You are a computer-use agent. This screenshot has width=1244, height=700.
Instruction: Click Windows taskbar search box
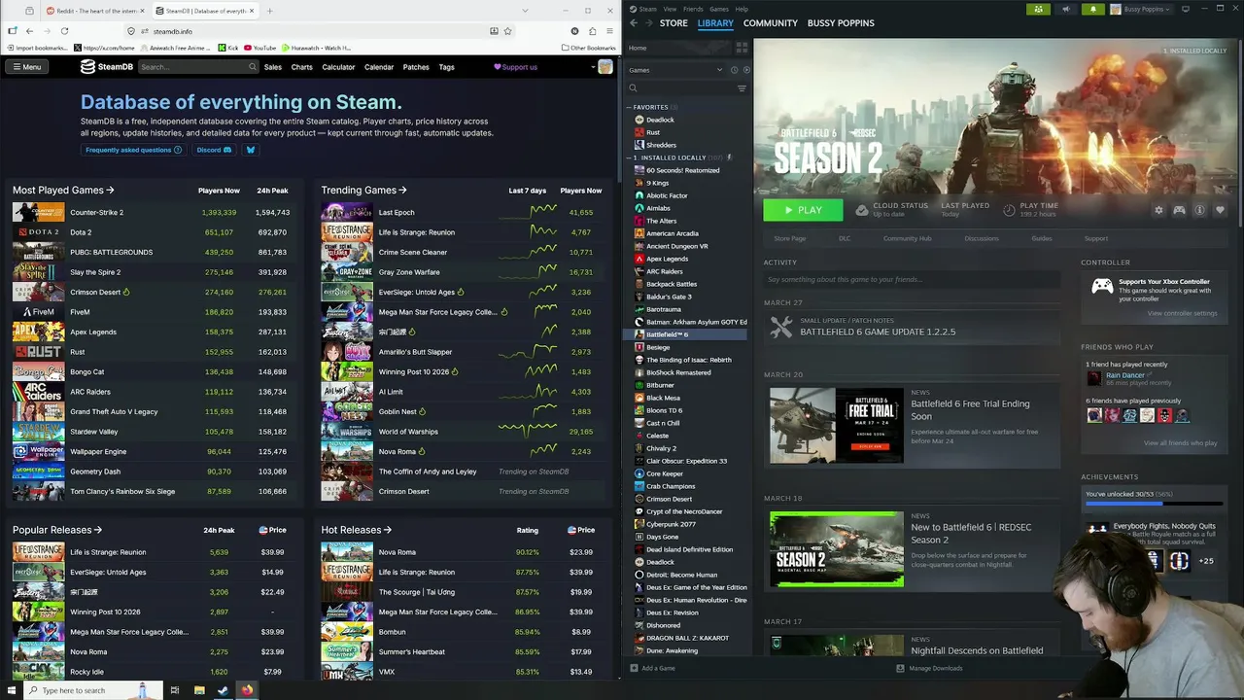click(x=94, y=690)
